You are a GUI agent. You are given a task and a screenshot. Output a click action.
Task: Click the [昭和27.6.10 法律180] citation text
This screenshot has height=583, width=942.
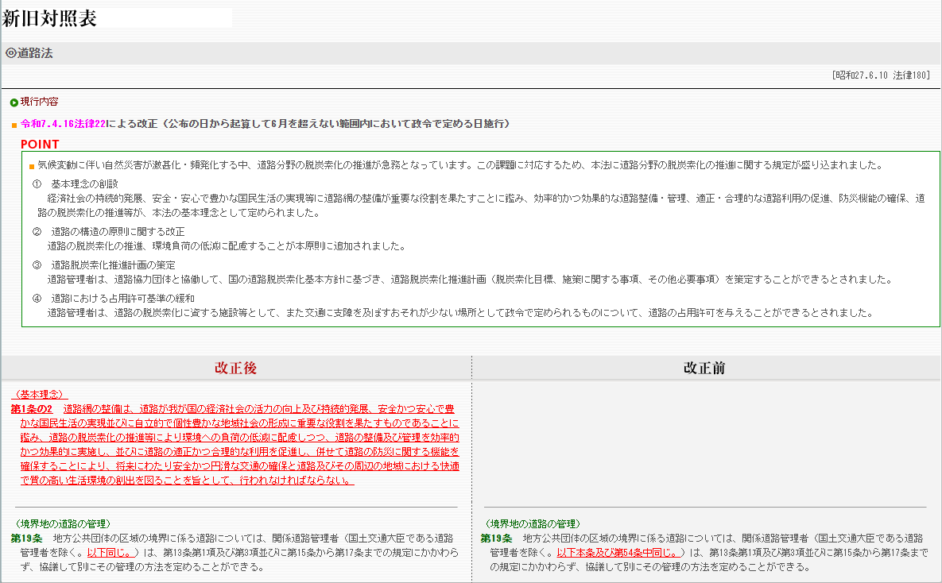pyautogui.click(x=881, y=75)
